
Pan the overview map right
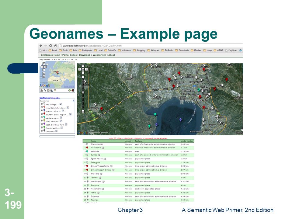point(45,67)
